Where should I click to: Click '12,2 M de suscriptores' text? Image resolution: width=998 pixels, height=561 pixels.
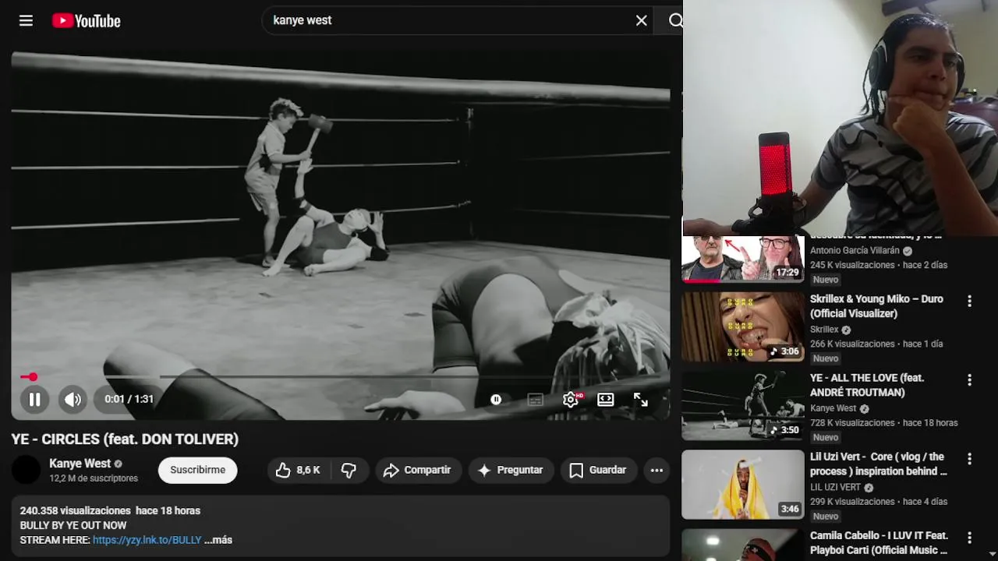pos(94,478)
